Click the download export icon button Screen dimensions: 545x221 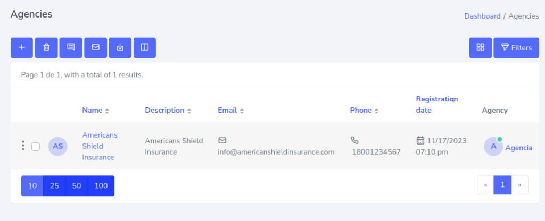click(120, 48)
